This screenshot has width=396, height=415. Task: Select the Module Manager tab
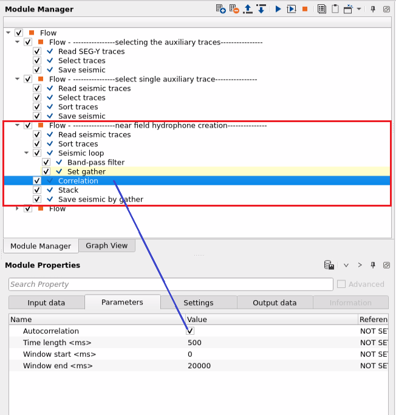41,246
